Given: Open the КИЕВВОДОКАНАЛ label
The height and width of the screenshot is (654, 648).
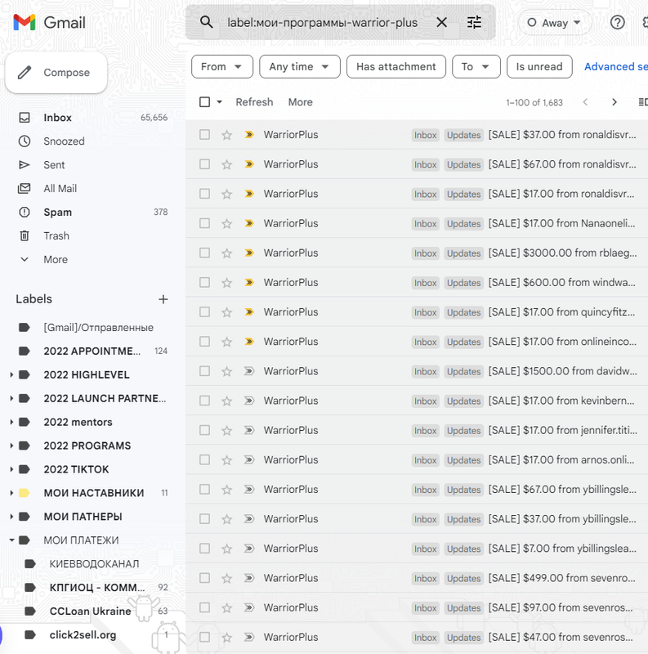Looking at the screenshot, I should [92, 564].
